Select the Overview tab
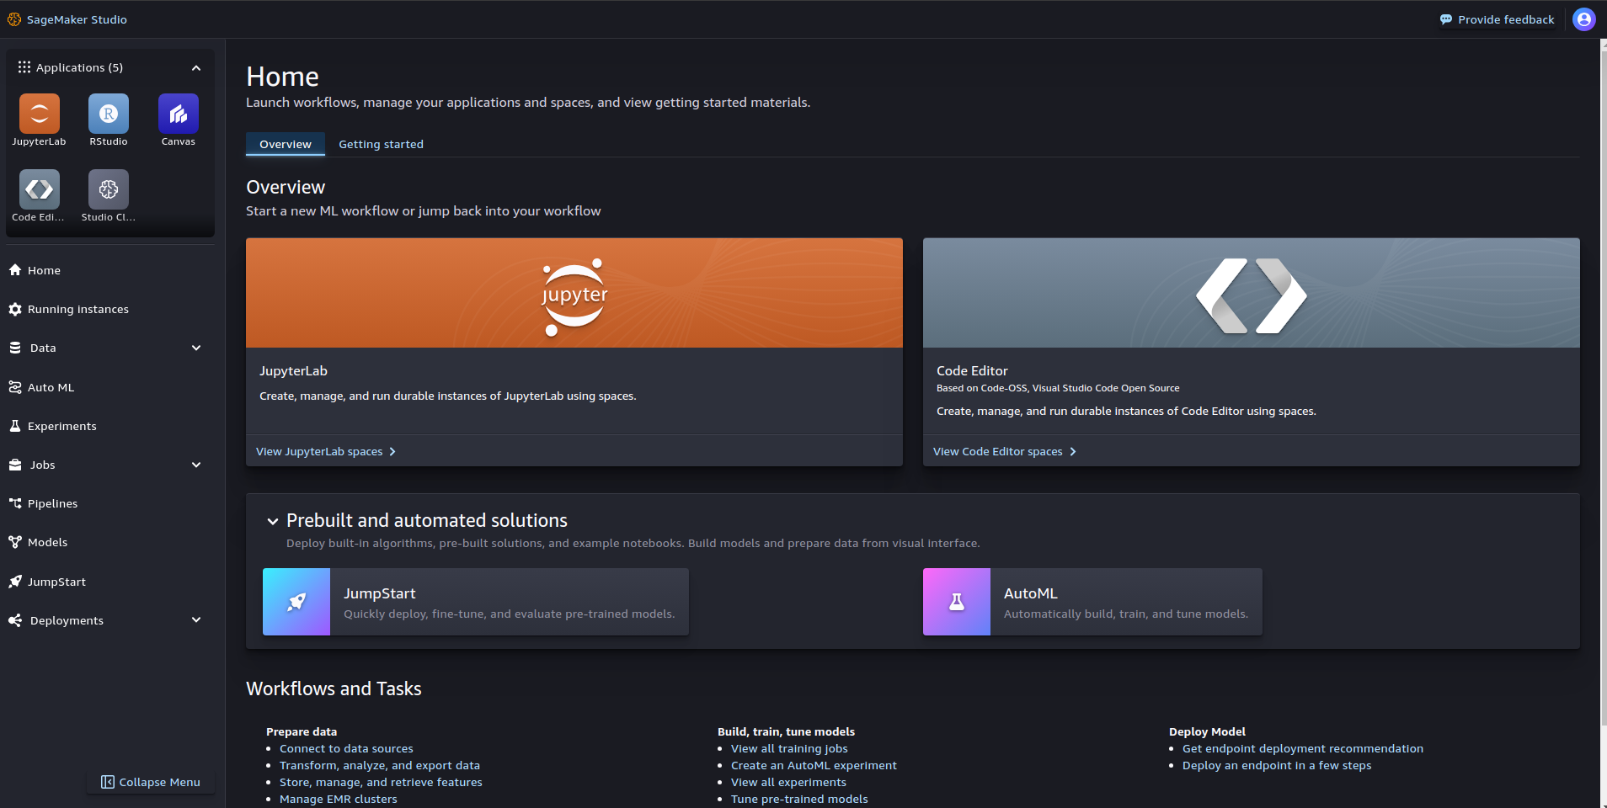 [x=285, y=144]
